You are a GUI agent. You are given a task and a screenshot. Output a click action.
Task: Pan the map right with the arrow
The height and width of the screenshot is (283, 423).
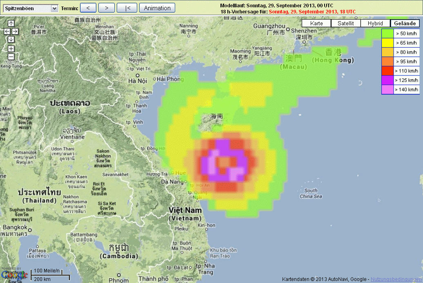point(15,31)
